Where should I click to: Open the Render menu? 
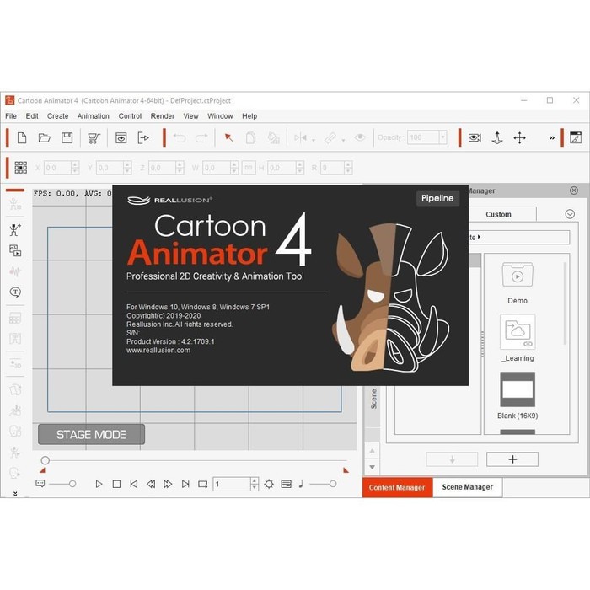coord(162,116)
